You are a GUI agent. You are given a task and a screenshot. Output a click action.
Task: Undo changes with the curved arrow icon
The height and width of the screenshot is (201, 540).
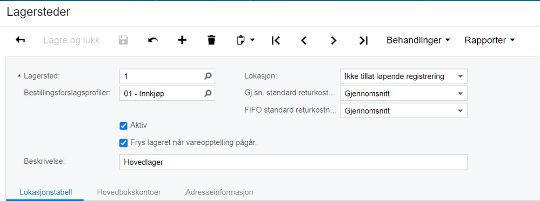coord(153,40)
